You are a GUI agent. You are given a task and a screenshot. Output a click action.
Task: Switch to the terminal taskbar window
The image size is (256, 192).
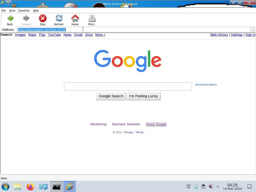click(x=56, y=186)
